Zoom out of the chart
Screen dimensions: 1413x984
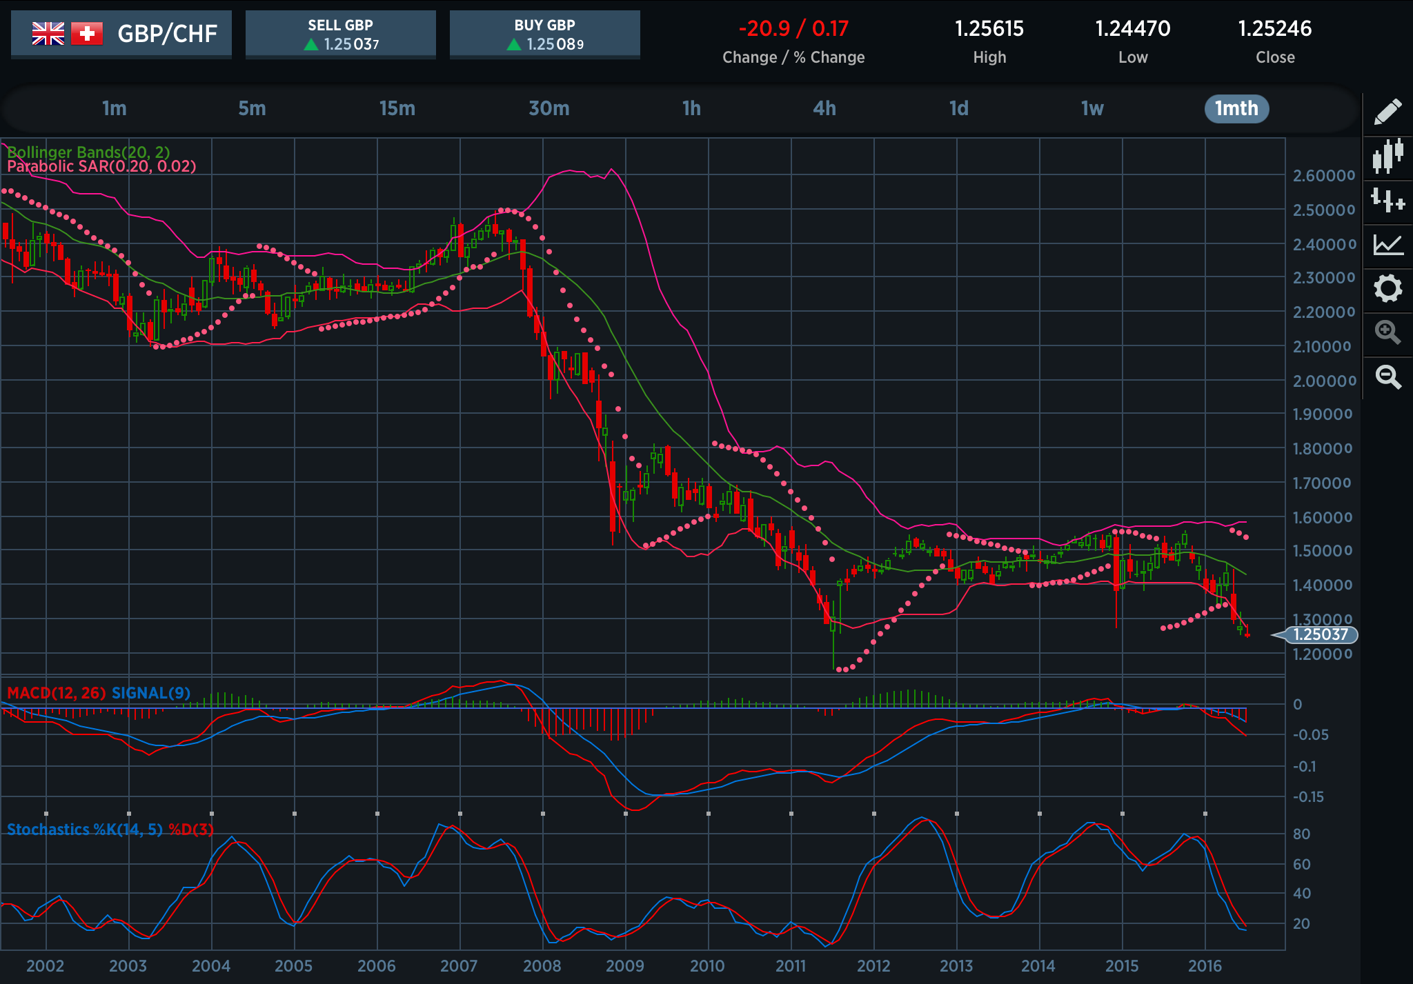[x=1387, y=376]
